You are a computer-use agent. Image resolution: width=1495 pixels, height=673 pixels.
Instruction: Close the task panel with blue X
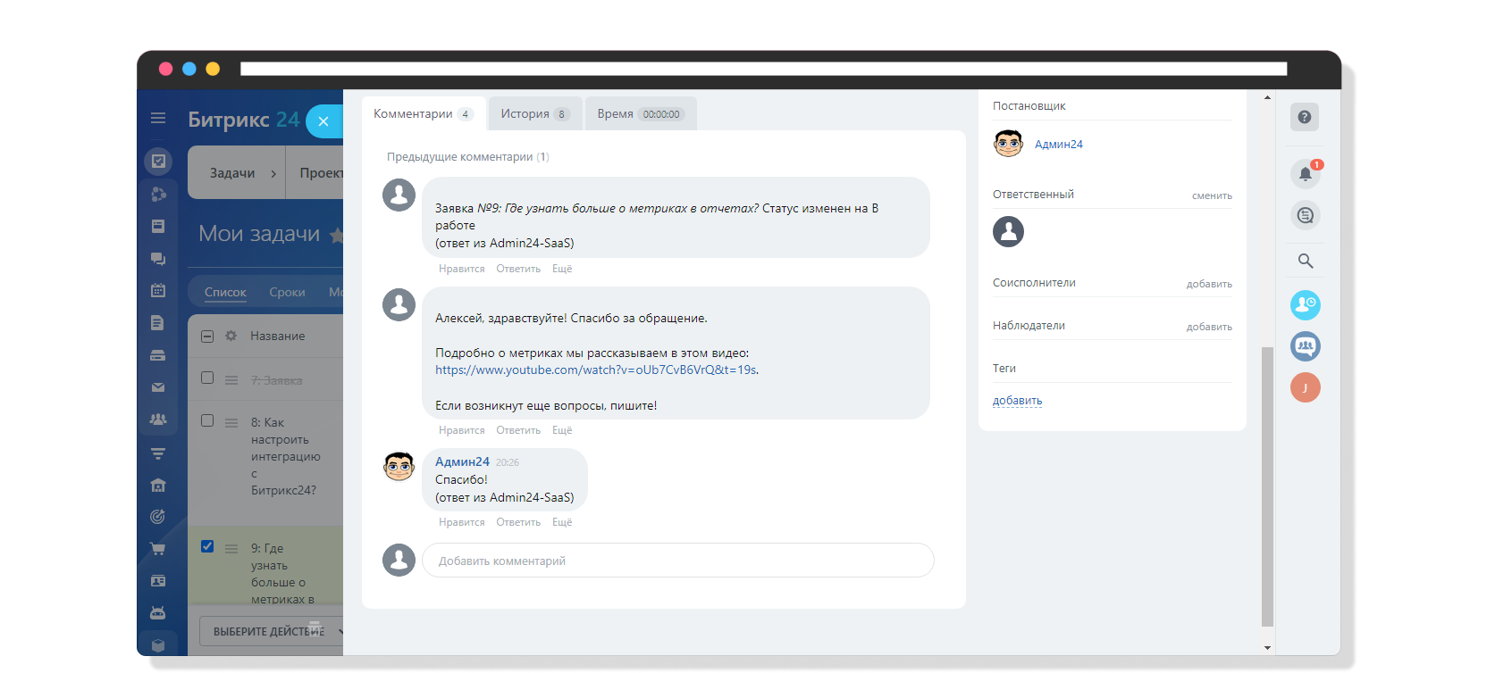[x=323, y=121]
